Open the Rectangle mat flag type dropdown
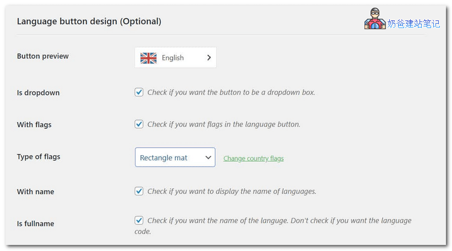Screen dimensions: 452x251 pyautogui.click(x=175, y=157)
